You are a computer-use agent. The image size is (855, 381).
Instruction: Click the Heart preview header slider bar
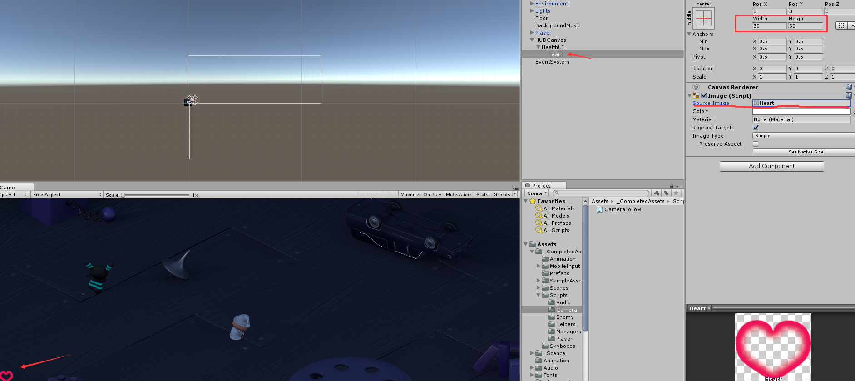click(x=783, y=308)
